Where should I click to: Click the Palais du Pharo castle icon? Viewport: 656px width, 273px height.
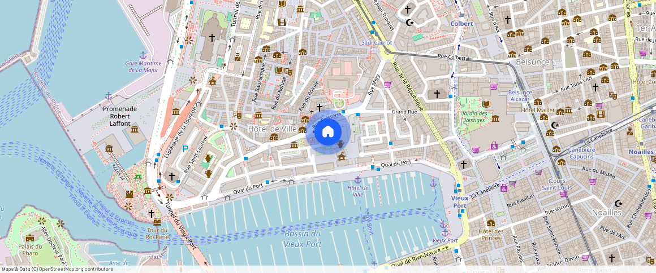(x=30, y=238)
